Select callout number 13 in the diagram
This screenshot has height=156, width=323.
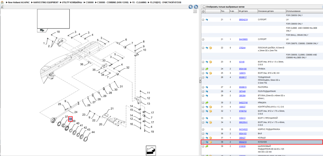149,103
